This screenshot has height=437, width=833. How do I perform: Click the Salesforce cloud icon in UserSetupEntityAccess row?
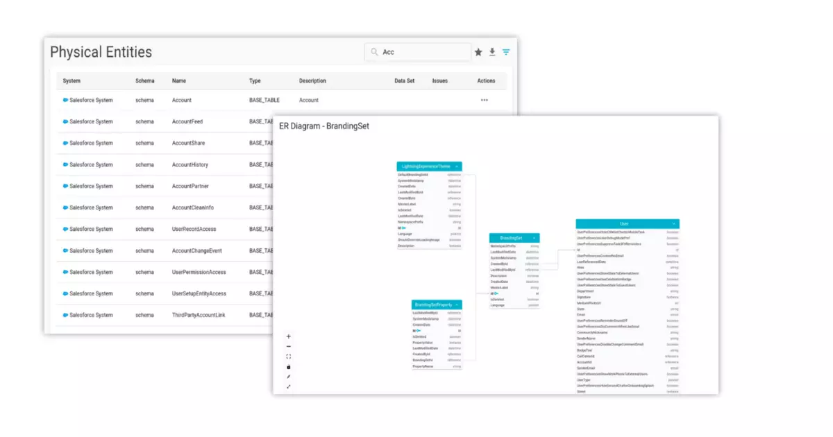click(66, 293)
